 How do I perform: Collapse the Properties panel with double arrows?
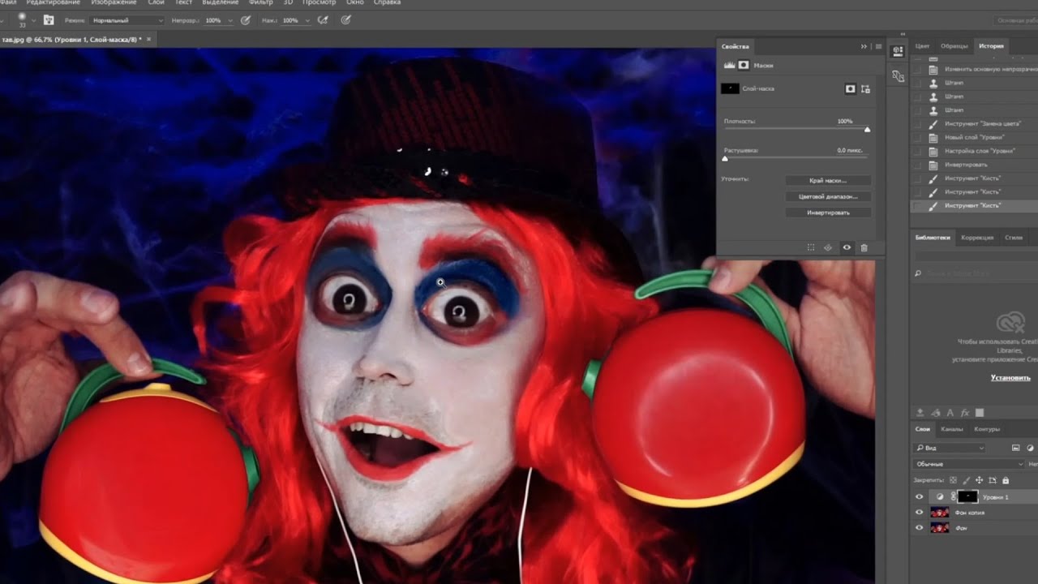(x=864, y=47)
